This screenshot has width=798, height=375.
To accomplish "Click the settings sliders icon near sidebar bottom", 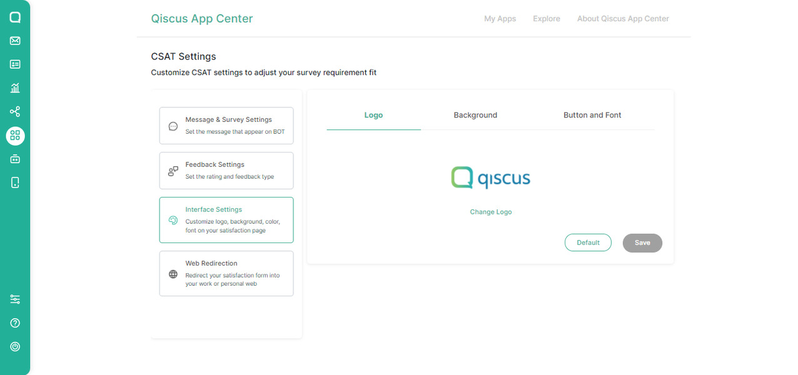I will [14, 299].
